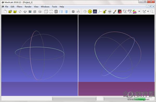156x102 pixels.
Task: Select the yellow Align tool
Action: [x=90, y=11]
